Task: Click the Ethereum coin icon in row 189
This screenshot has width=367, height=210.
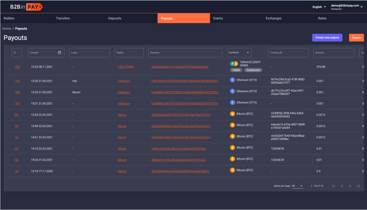Action: coord(232,80)
